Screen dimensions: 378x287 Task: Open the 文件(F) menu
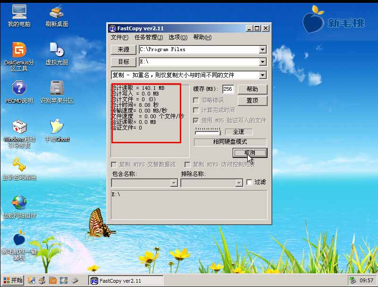click(x=119, y=37)
